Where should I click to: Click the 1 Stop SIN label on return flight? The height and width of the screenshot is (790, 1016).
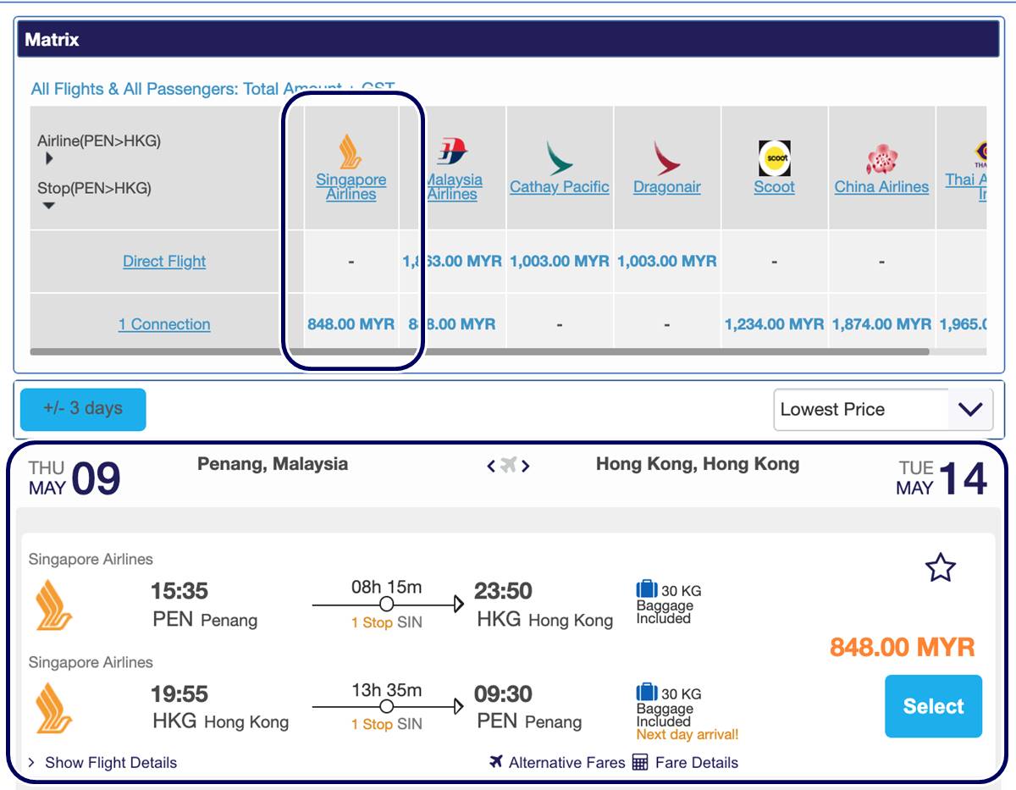[386, 725]
